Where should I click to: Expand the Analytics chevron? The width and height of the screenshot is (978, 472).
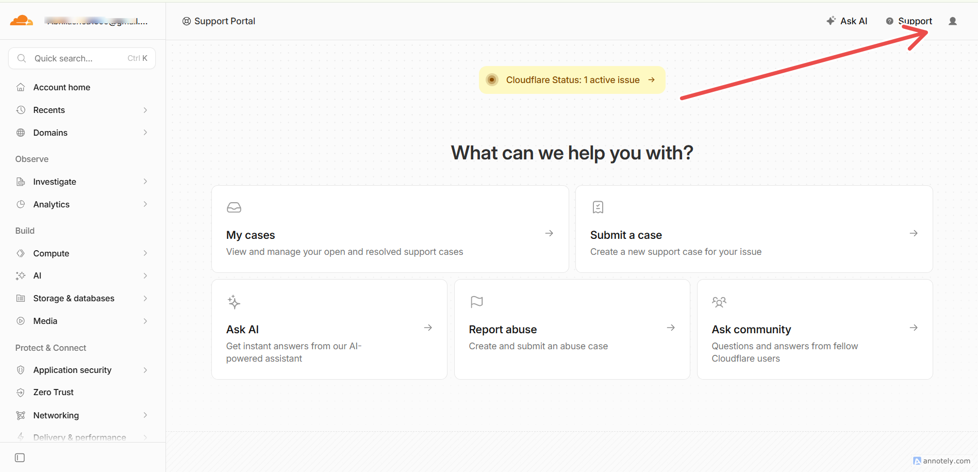point(145,204)
